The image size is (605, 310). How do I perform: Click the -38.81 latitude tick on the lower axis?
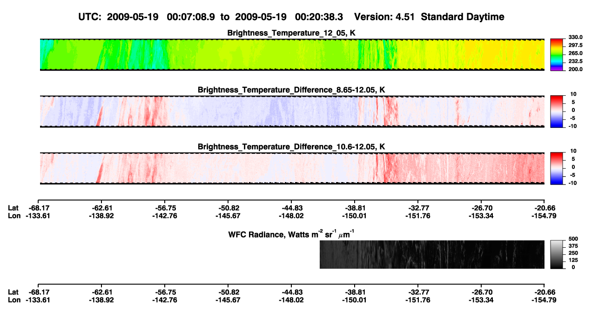point(355,292)
